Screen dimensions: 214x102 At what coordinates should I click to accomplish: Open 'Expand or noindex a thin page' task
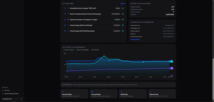[x=83, y=19]
